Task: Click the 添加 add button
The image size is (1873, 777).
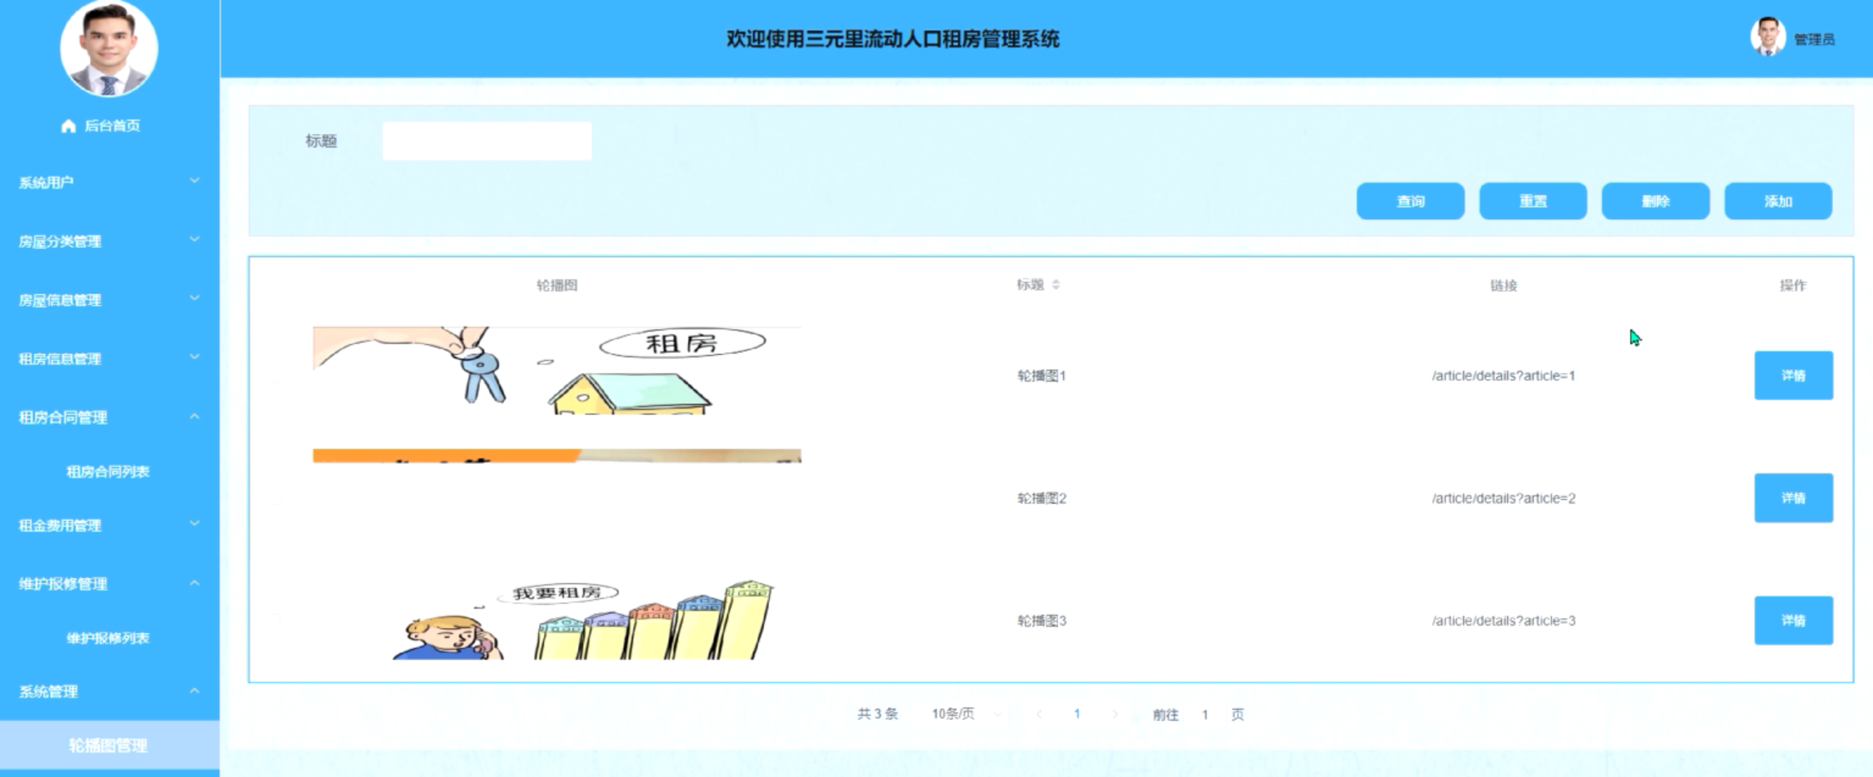Action: click(x=1778, y=201)
